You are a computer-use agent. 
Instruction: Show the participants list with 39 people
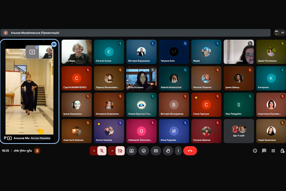(x=280, y=32)
